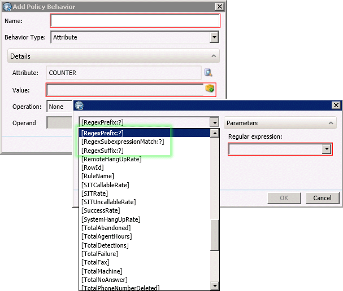The width and height of the screenshot is (343, 291).
Task: Open the Regular expression dropdown
Action: (325, 149)
